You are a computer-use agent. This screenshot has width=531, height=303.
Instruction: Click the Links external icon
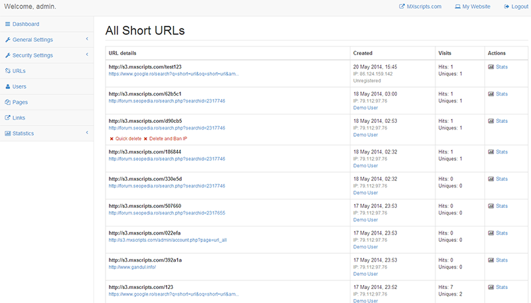tap(7, 118)
